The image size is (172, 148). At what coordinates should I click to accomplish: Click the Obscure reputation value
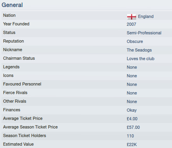tap(135, 41)
